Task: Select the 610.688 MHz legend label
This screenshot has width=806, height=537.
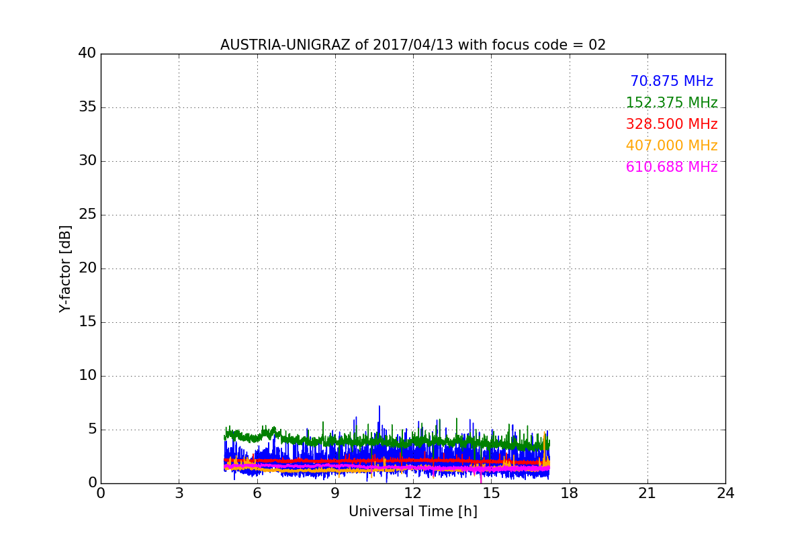Action: click(672, 167)
